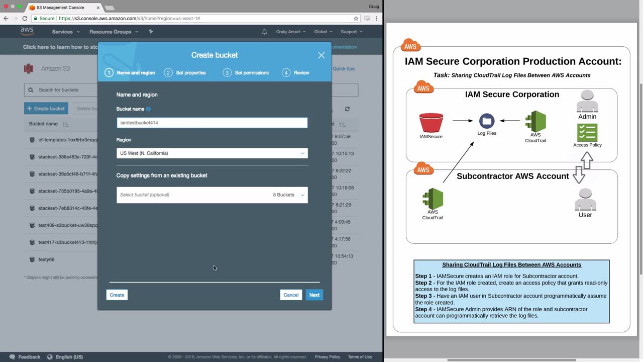Open the Quick tips link
This screenshot has width=643, height=362.
click(x=344, y=69)
